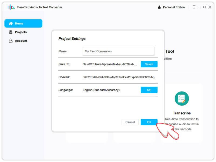The image size is (216, 162).
Task: Click the Home house icon
Action: tap(11, 23)
